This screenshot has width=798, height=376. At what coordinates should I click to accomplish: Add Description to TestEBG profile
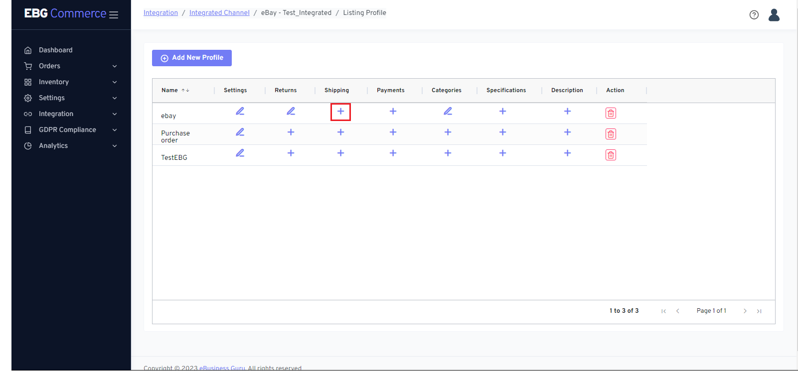click(567, 153)
